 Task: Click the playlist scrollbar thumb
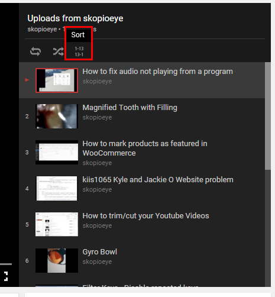[268, 116]
